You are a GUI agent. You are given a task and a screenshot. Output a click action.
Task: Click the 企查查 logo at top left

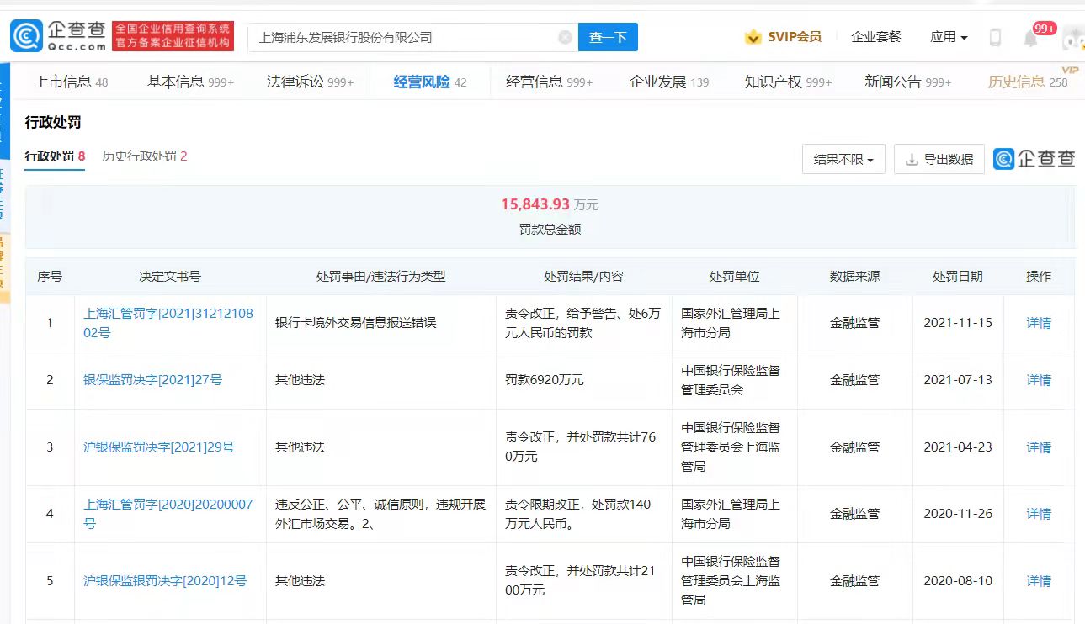pyautogui.click(x=58, y=36)
